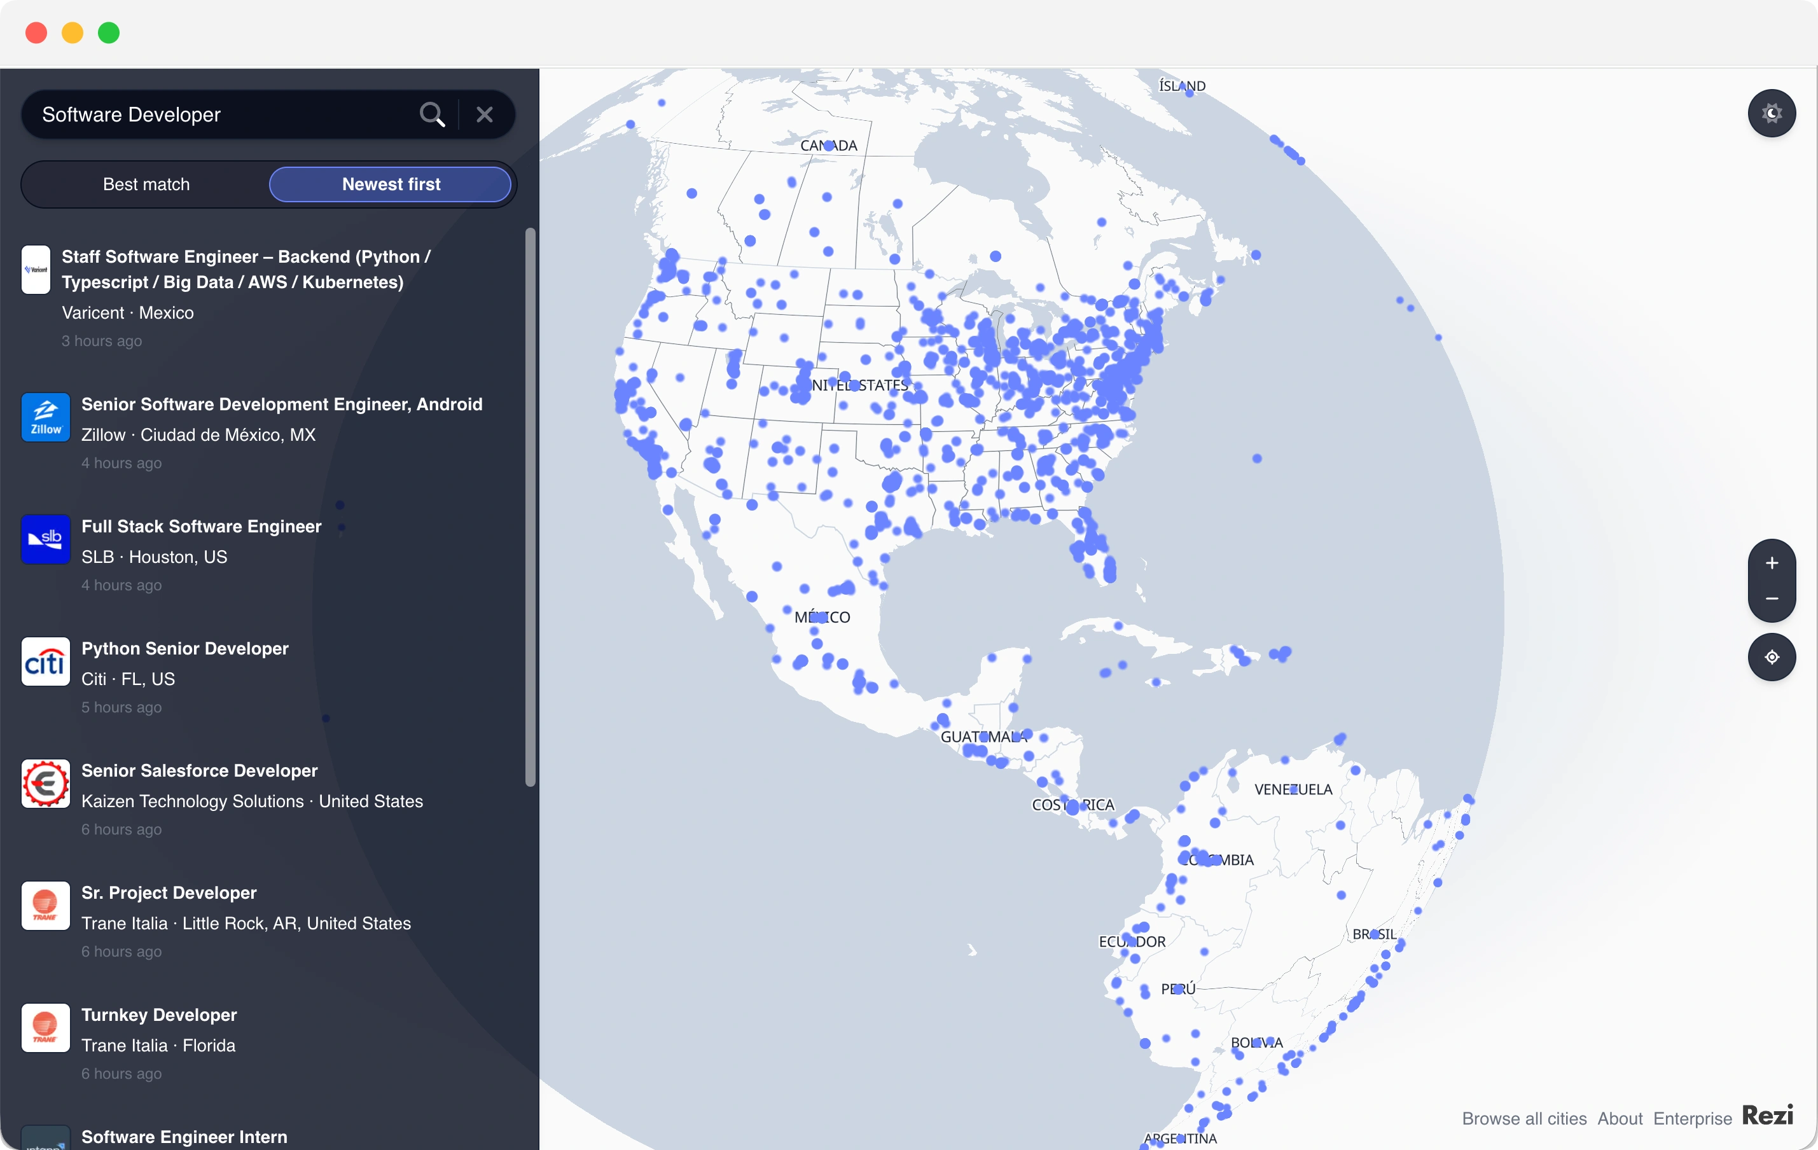The image size is (1818, 1150).
Task: Center map on my location
Action: click(1771, 657)
